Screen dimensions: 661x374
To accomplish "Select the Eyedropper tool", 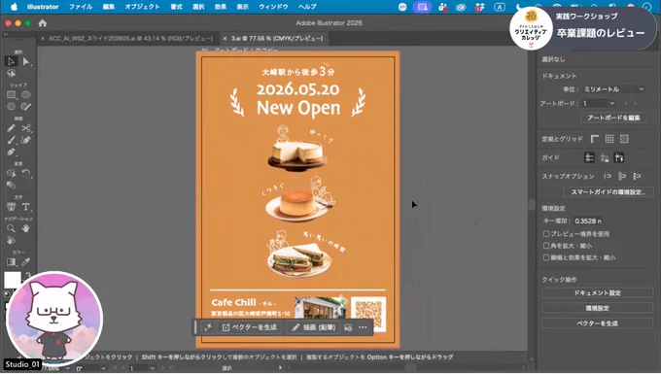I will (x=26, y=262).
